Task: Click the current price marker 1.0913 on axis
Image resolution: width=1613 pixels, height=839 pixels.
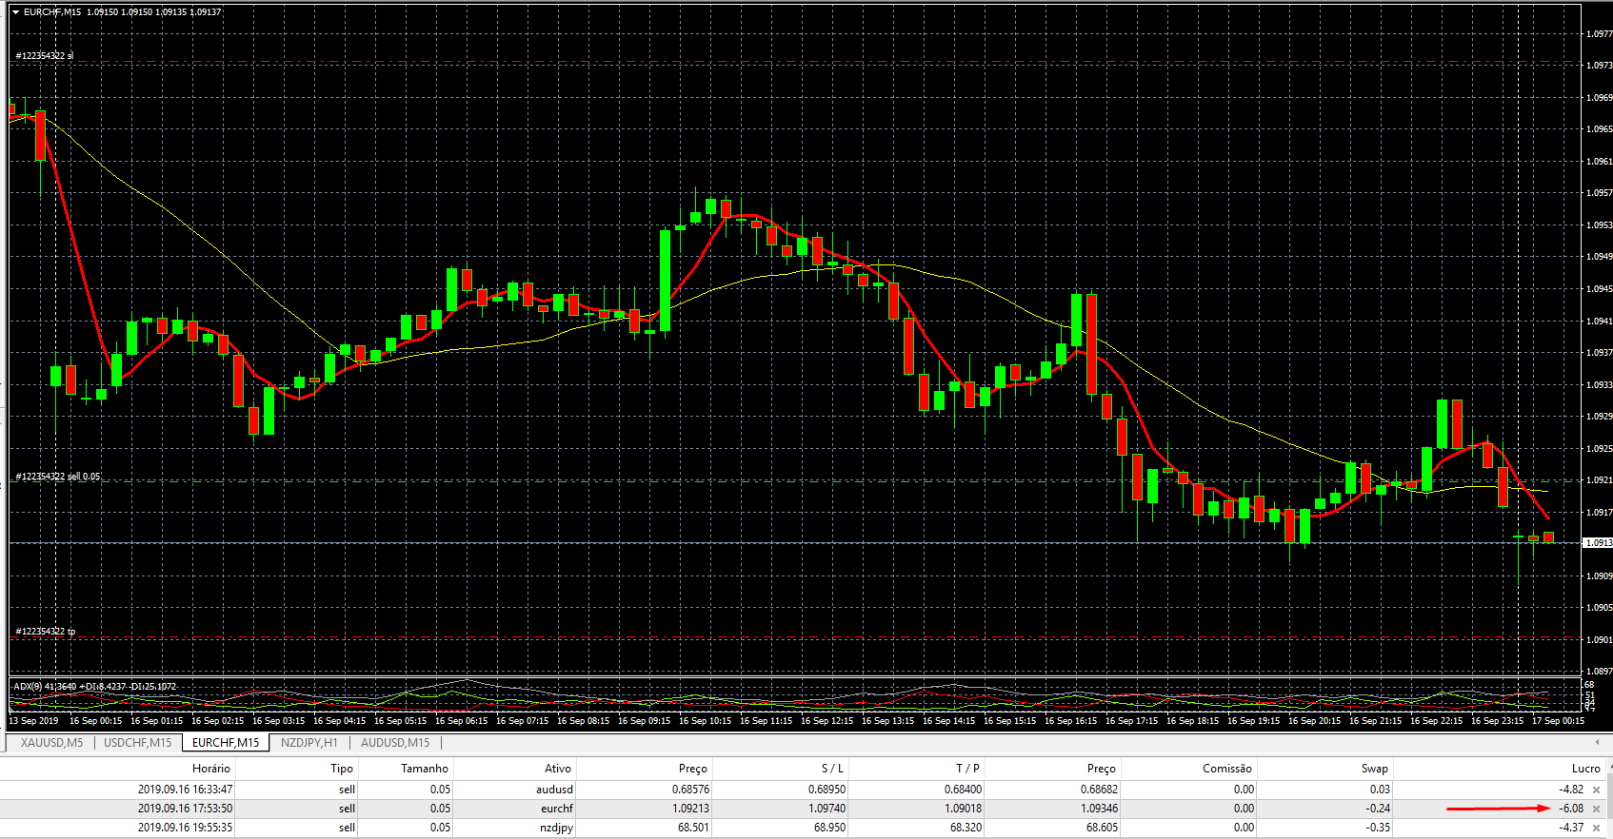Action: 1597,543
